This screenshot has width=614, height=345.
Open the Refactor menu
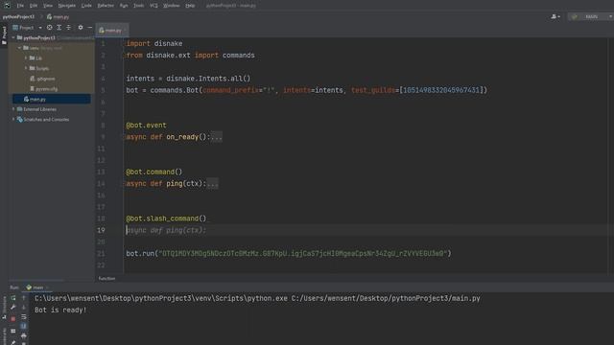106,6
